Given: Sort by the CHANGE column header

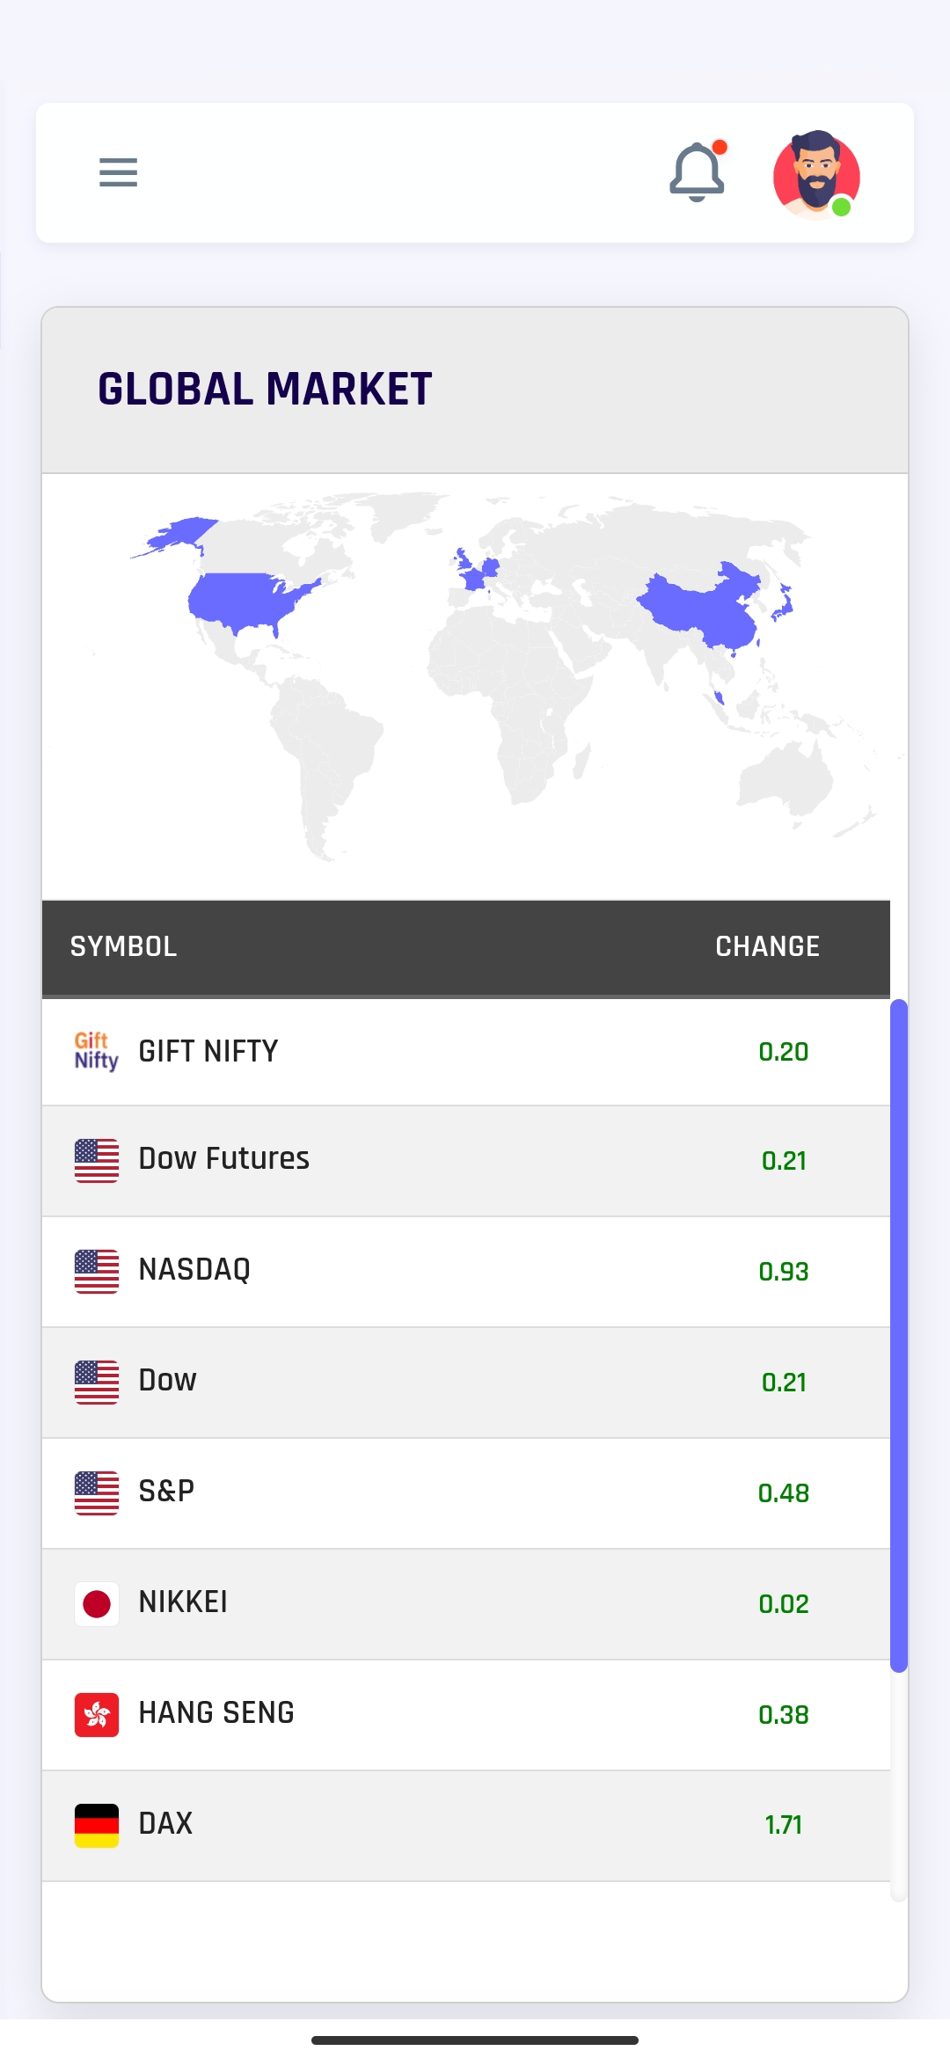Looking at the screenshot, I should point(767,946).
